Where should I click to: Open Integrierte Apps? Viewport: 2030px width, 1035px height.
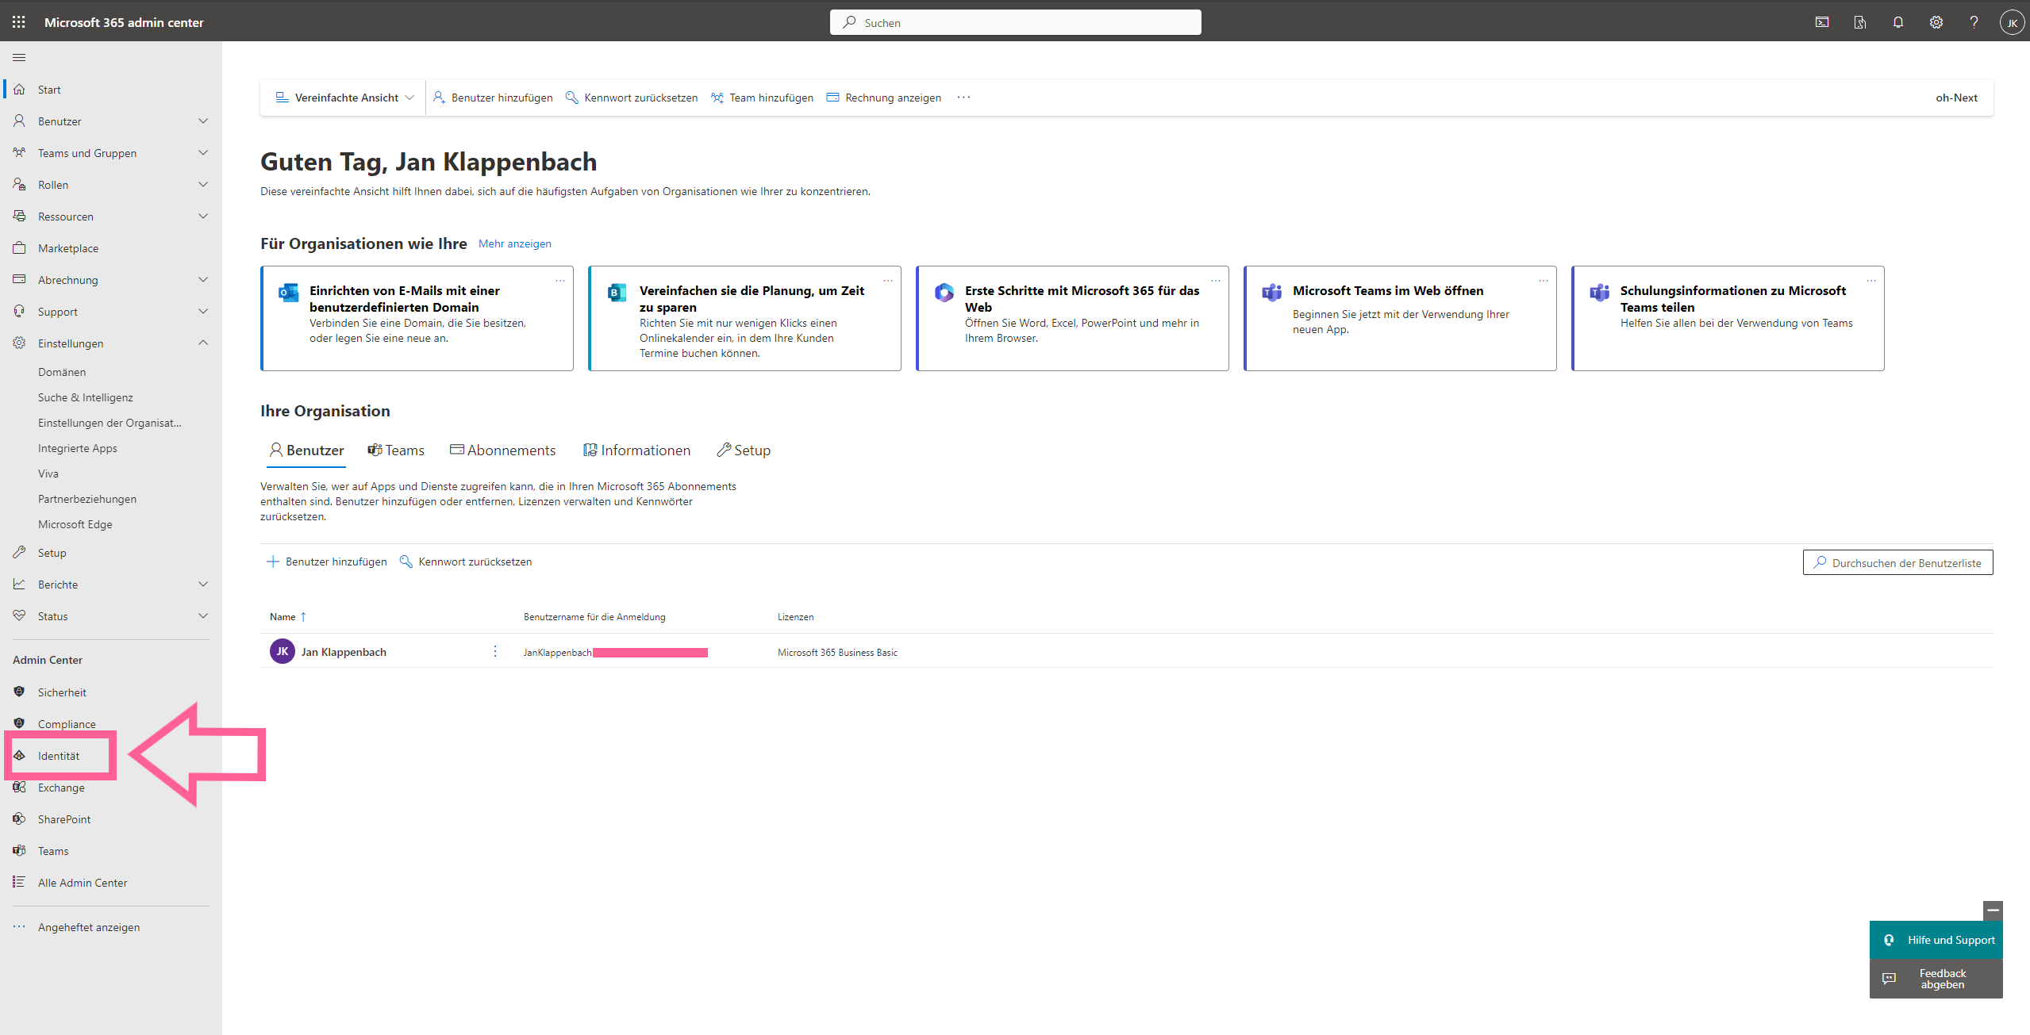tap(77, 447)
